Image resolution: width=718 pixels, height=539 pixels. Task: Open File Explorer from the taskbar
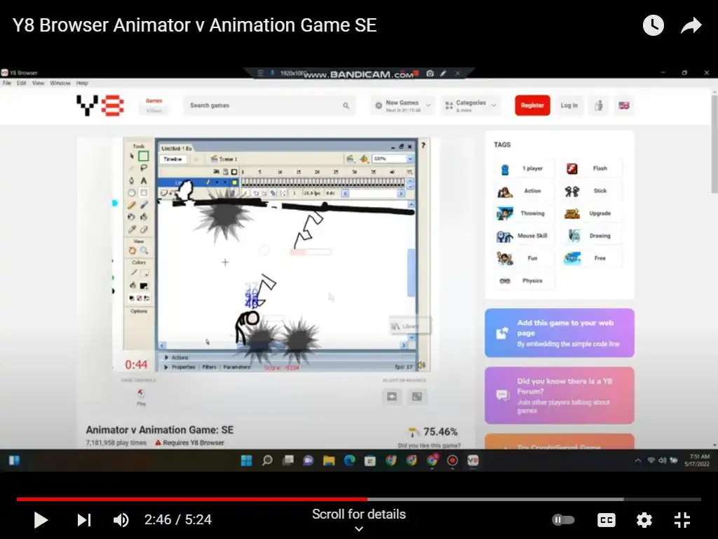click(x=329, y=460)
